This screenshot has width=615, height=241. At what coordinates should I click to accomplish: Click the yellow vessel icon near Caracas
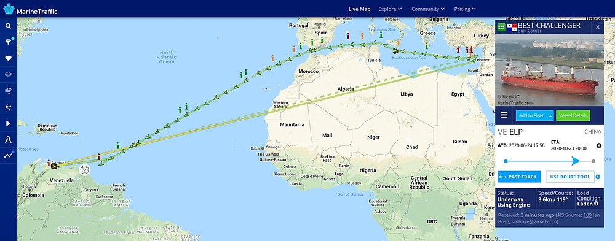[x=54, y=166]
